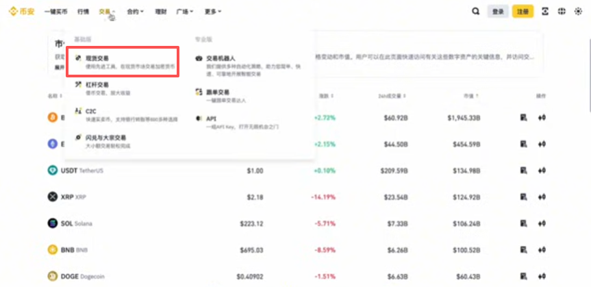
Task: Open details icon in $1,945.33B row
Action: tap(523, 118)
